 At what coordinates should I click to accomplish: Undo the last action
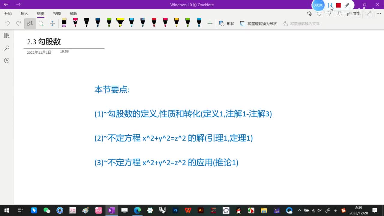tap(7, 23)
